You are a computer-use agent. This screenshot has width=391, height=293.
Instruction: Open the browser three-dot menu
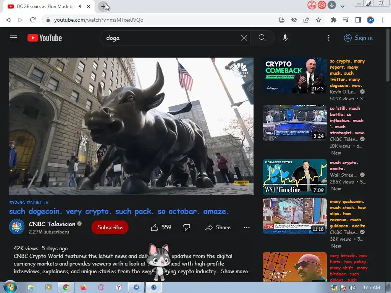tap(383, 20)
